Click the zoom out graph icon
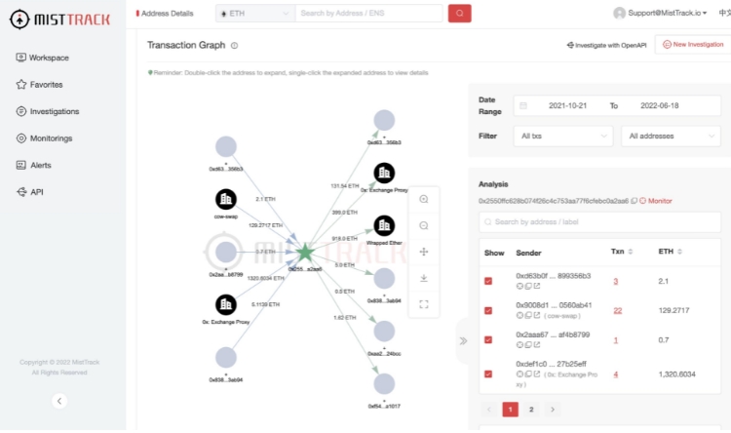The image size is (731, 433). pyautogui.click(x=423, y=226)
